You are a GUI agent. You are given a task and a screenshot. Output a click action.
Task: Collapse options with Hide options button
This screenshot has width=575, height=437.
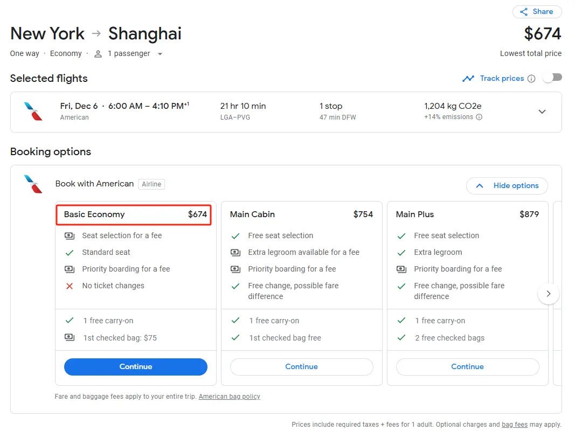(507, 186)
